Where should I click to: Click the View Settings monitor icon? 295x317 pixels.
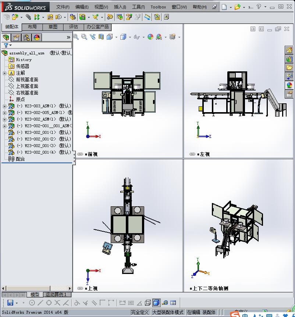173,37
